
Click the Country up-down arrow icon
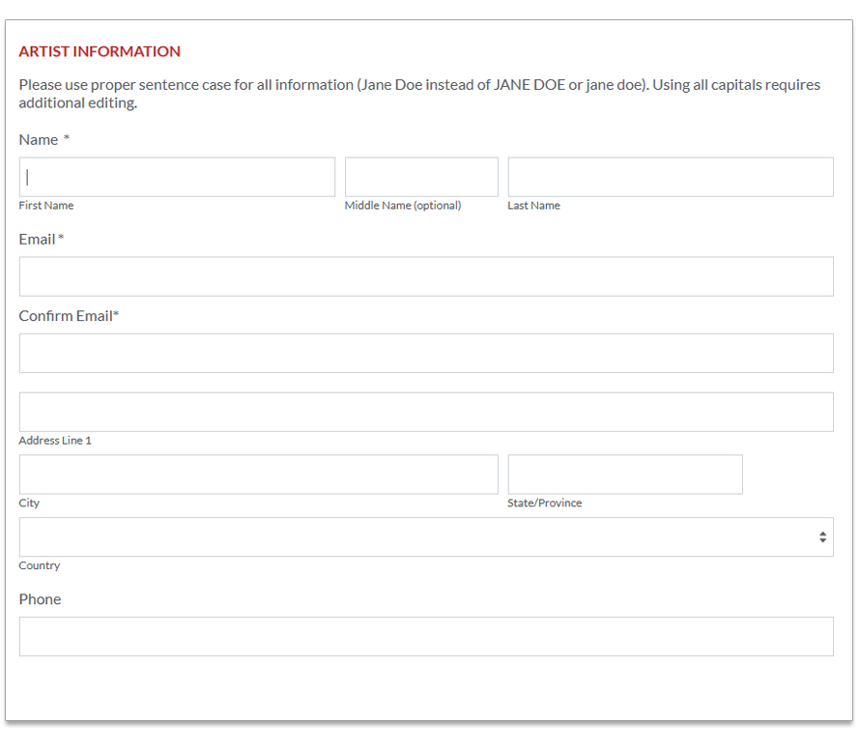point(822,537)
